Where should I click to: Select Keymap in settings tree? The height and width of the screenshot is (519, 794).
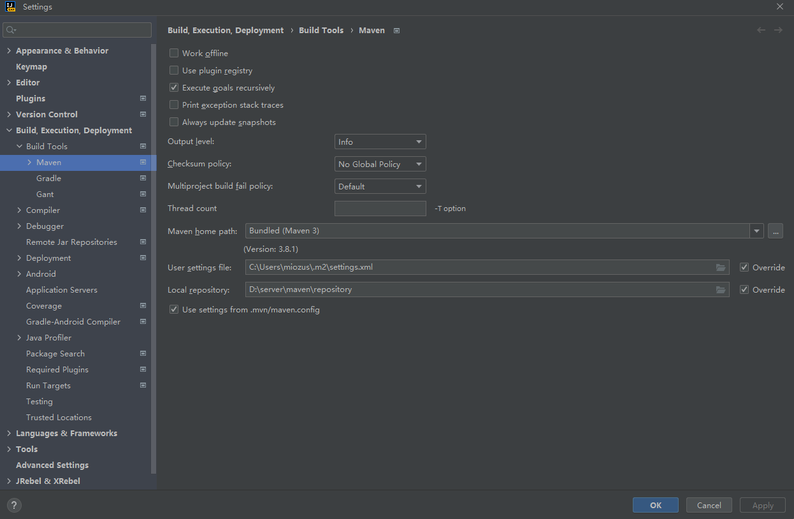pos(31,66)
